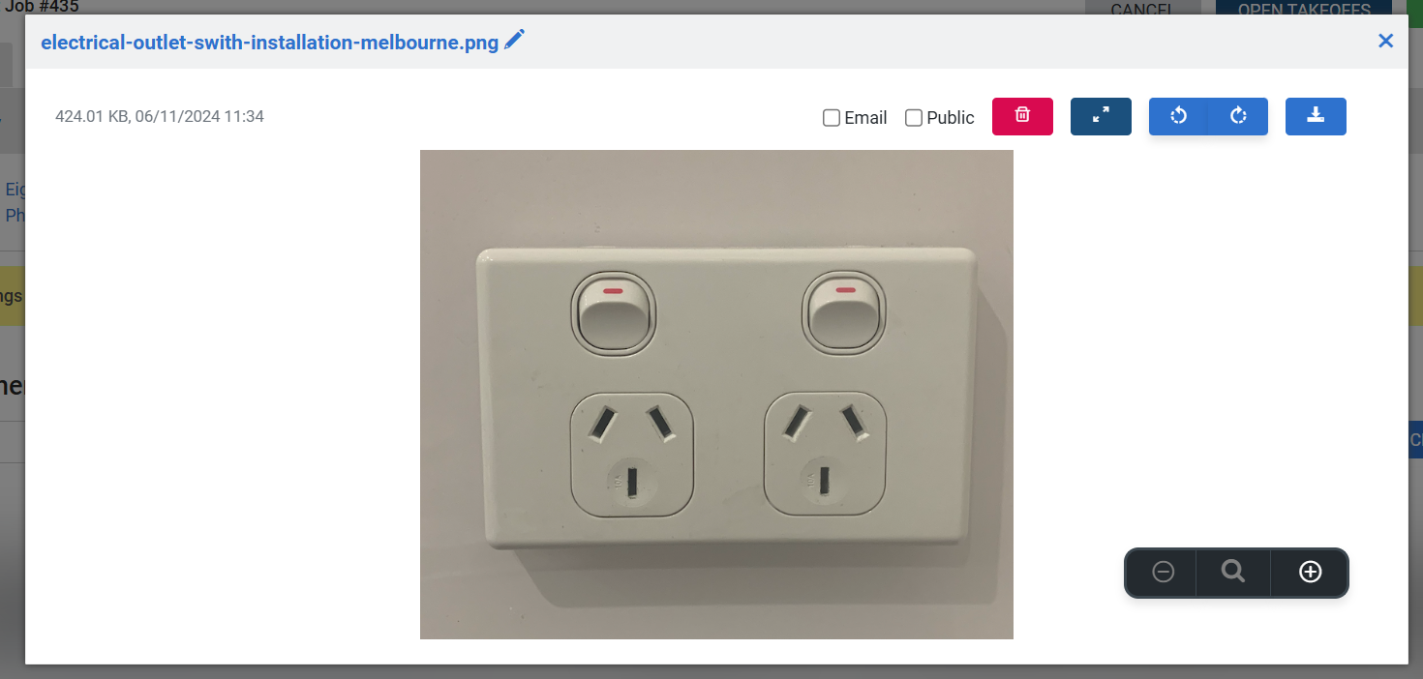Click the Public label text

pyautogui.click(x=951, y=118)
